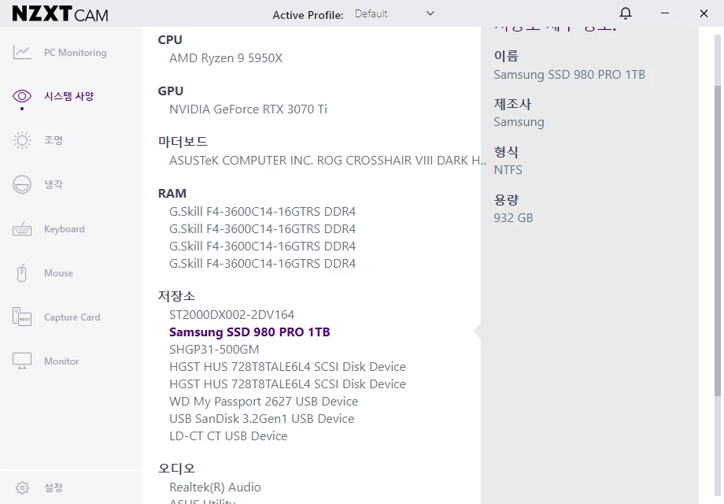
Task: Click Samsung SSD 980 PRO 1TB name in details panel
Action: [x=569, y=75]
